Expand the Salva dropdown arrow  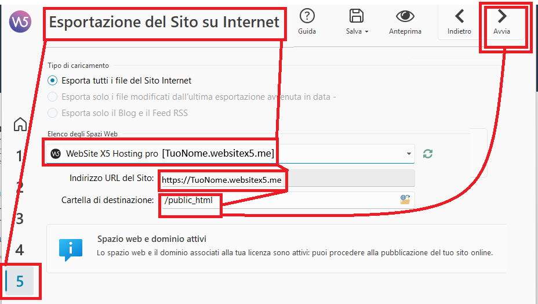point(366,31)
